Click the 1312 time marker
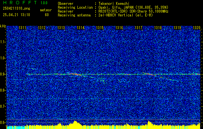The image size is (203, 129). coord(42,27)
